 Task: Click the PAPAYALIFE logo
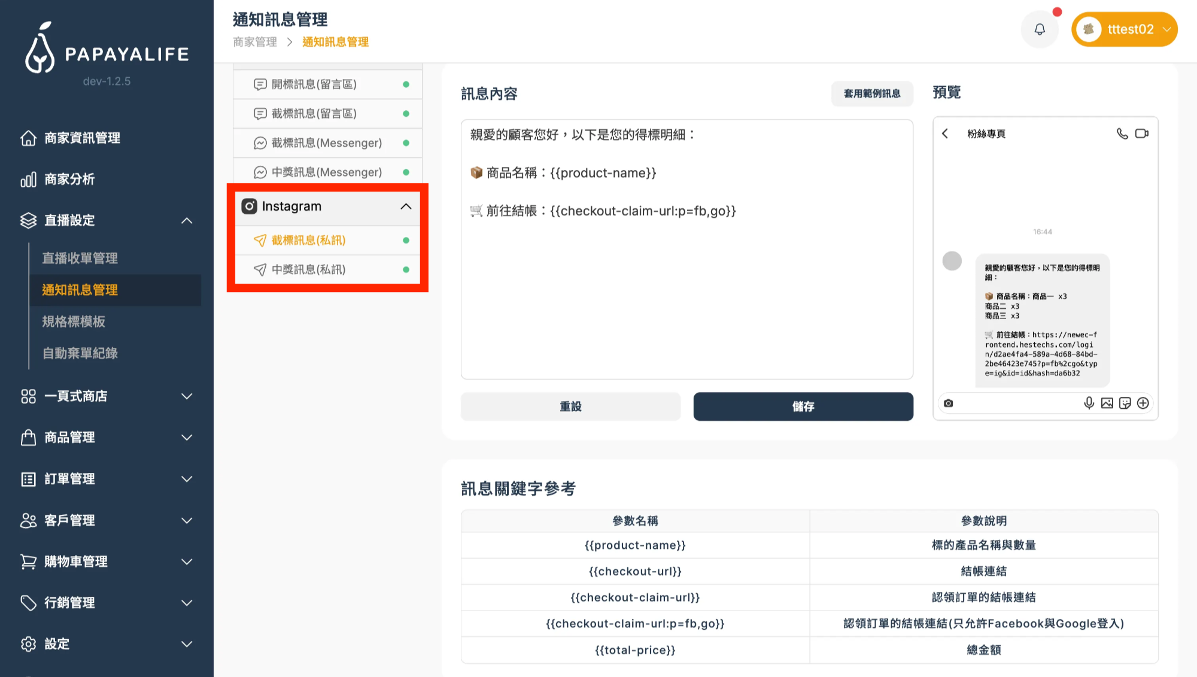107,49
